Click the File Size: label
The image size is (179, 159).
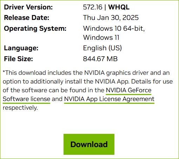(x=18, y=59)
